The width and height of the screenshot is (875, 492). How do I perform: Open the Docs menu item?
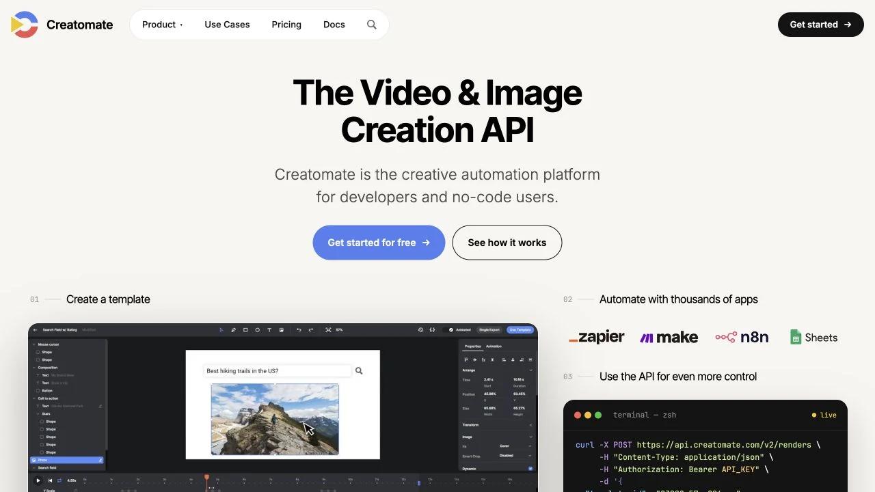pyautogui.click(x=334, y=25)
